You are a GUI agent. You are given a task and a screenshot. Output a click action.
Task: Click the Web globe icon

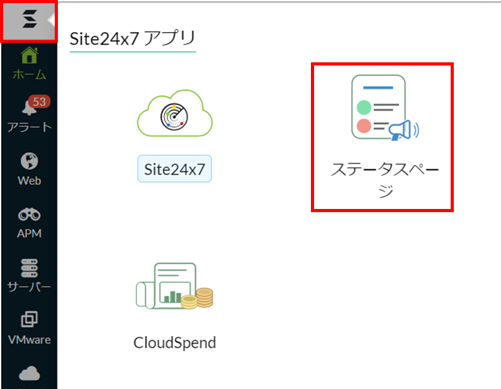point(29,161)
